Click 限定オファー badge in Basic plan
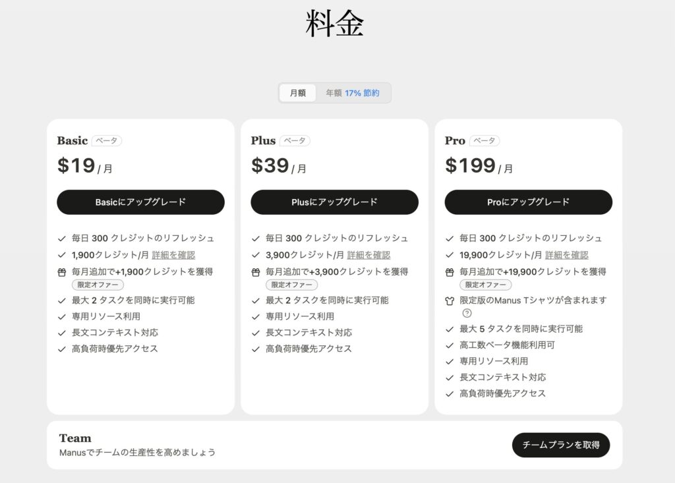The image size is (675, 483). tap(98, 285)
